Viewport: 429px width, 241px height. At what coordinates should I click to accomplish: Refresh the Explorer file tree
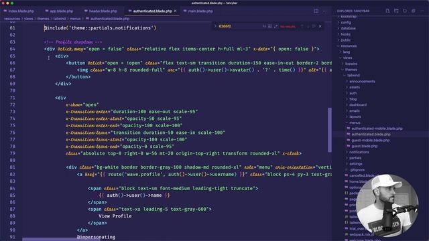405,11
